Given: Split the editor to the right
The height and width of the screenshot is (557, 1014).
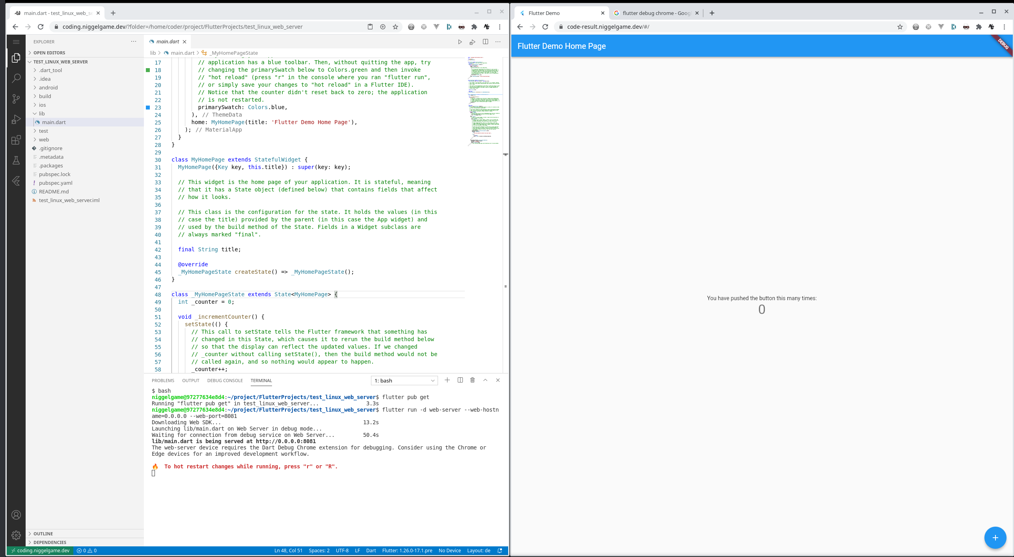Looking at the screenshot, I should [485, 42].
